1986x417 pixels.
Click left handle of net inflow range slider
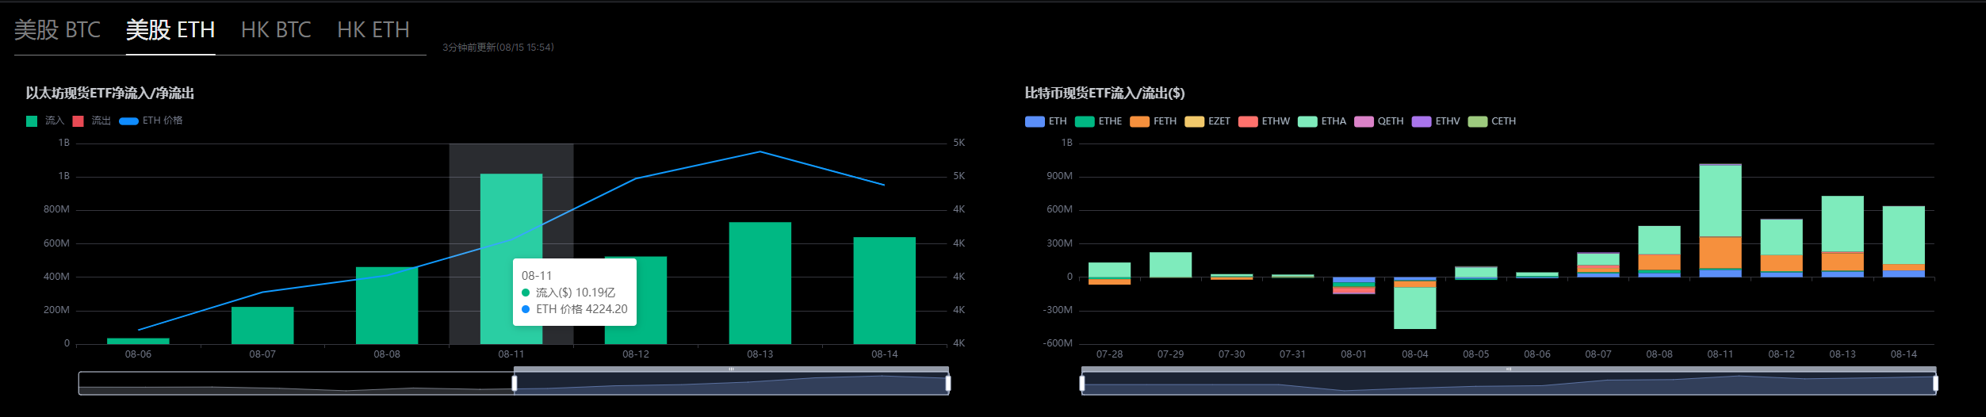coord(515,384)
